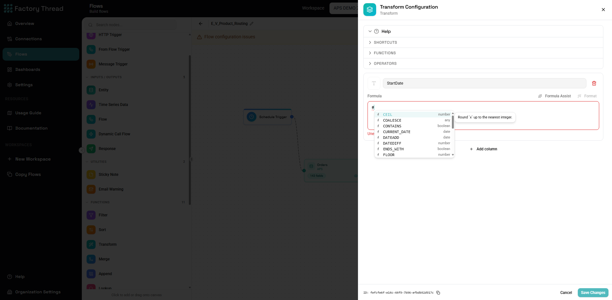Screen dimensions: 612x300
Task: Open Copy Flows
Action: point(41,174)
